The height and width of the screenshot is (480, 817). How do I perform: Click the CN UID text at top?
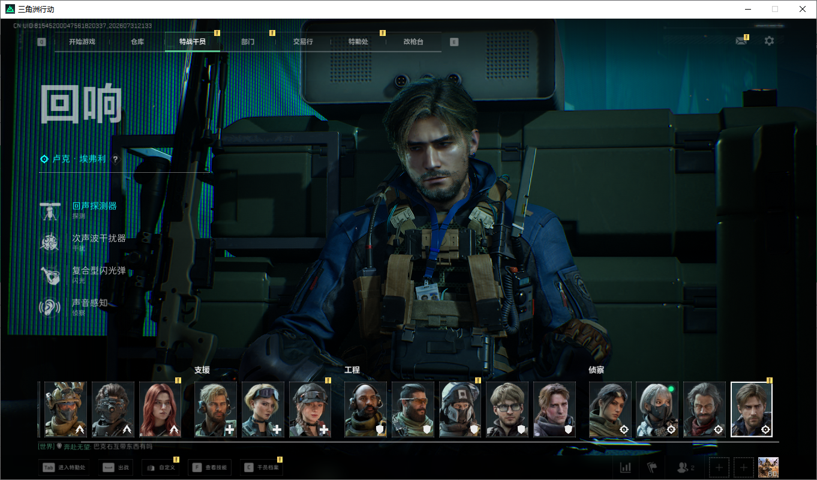[x=83, y=26]
